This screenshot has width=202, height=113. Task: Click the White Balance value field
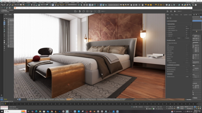(187, 29)
